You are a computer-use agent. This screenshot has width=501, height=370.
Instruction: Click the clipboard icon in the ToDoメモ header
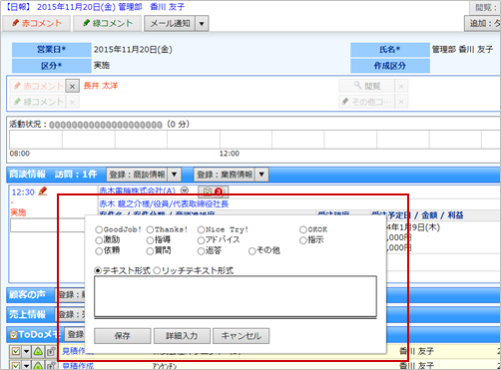[13, 335]
